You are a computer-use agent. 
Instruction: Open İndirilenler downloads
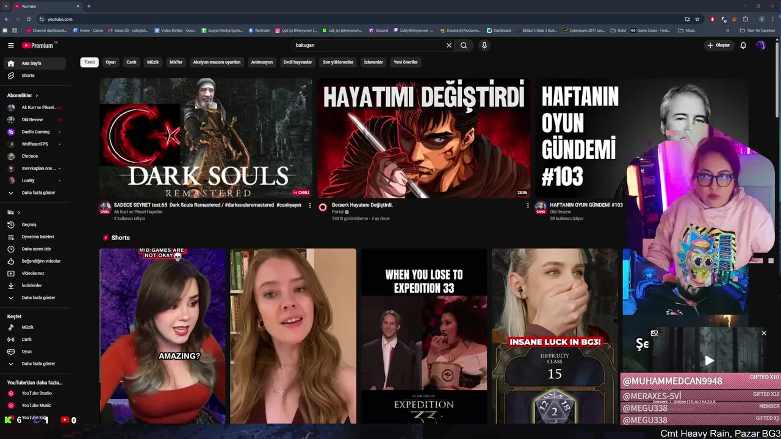point(35,285)
